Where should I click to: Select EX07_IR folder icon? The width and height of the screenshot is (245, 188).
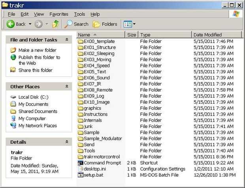pos(81,84)
